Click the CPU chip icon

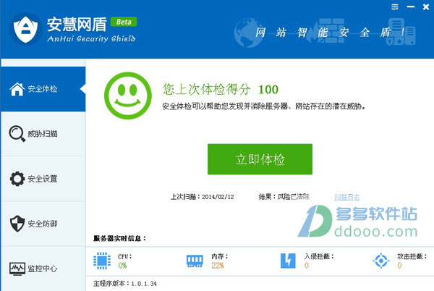102,261
